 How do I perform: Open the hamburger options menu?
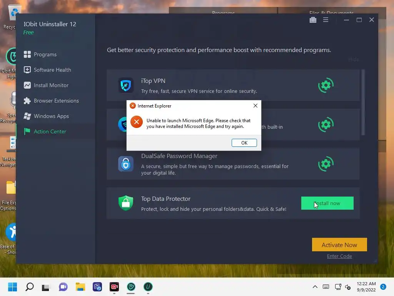326,20
